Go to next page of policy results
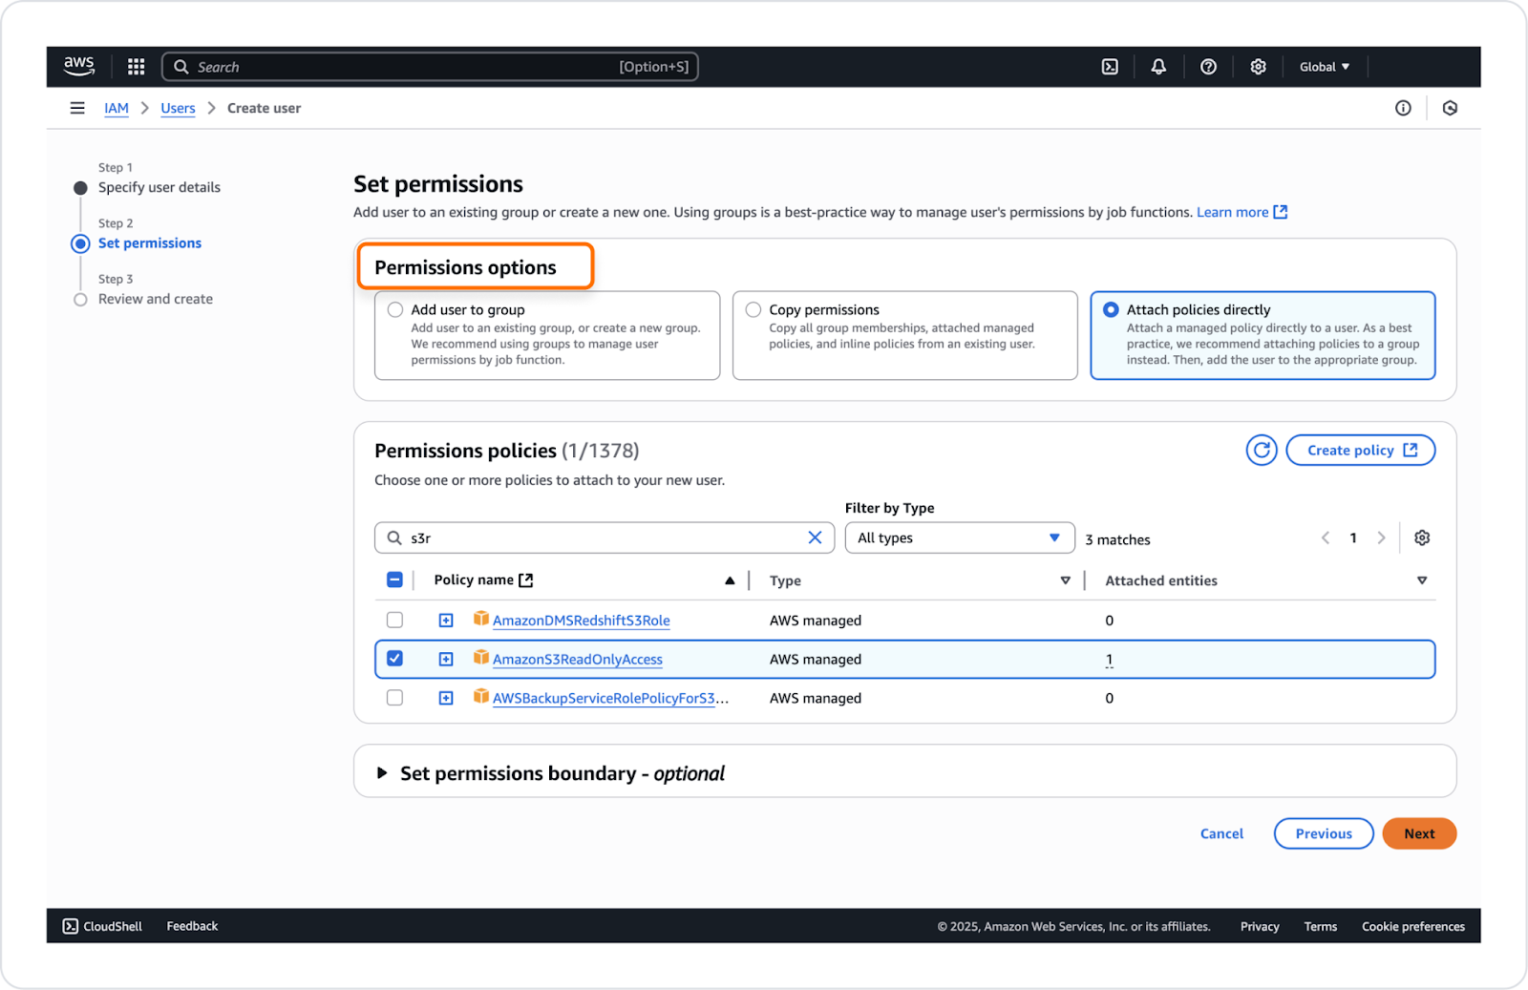Screen dimensions: 1528x990 tap(1381, 537)
